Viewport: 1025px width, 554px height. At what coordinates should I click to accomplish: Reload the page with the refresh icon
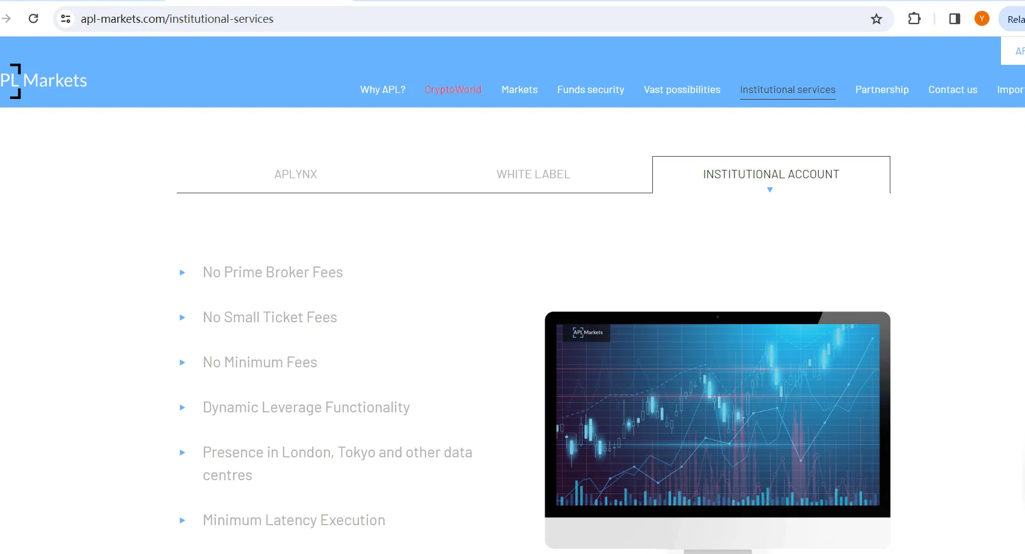coord(34,19)
